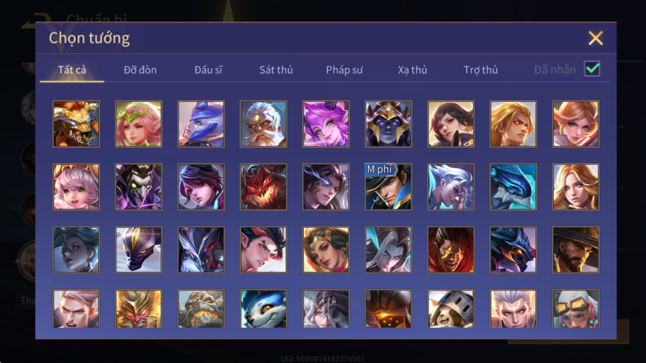The image size is (646, 363).
Task: Select the green-eyed plague mask hero
Action: click(138, 187)
